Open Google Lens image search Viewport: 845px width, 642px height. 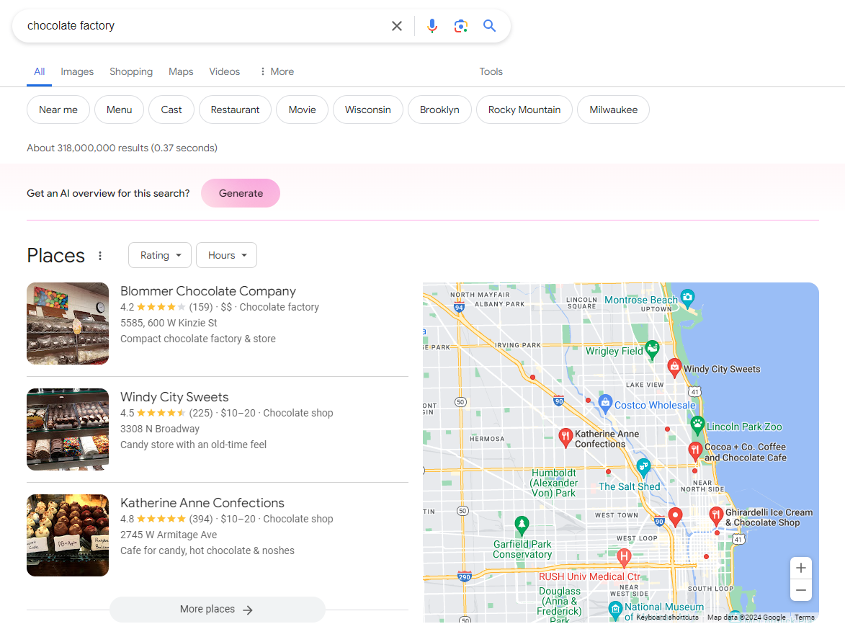pyautogui.click(x=460, y=26)
